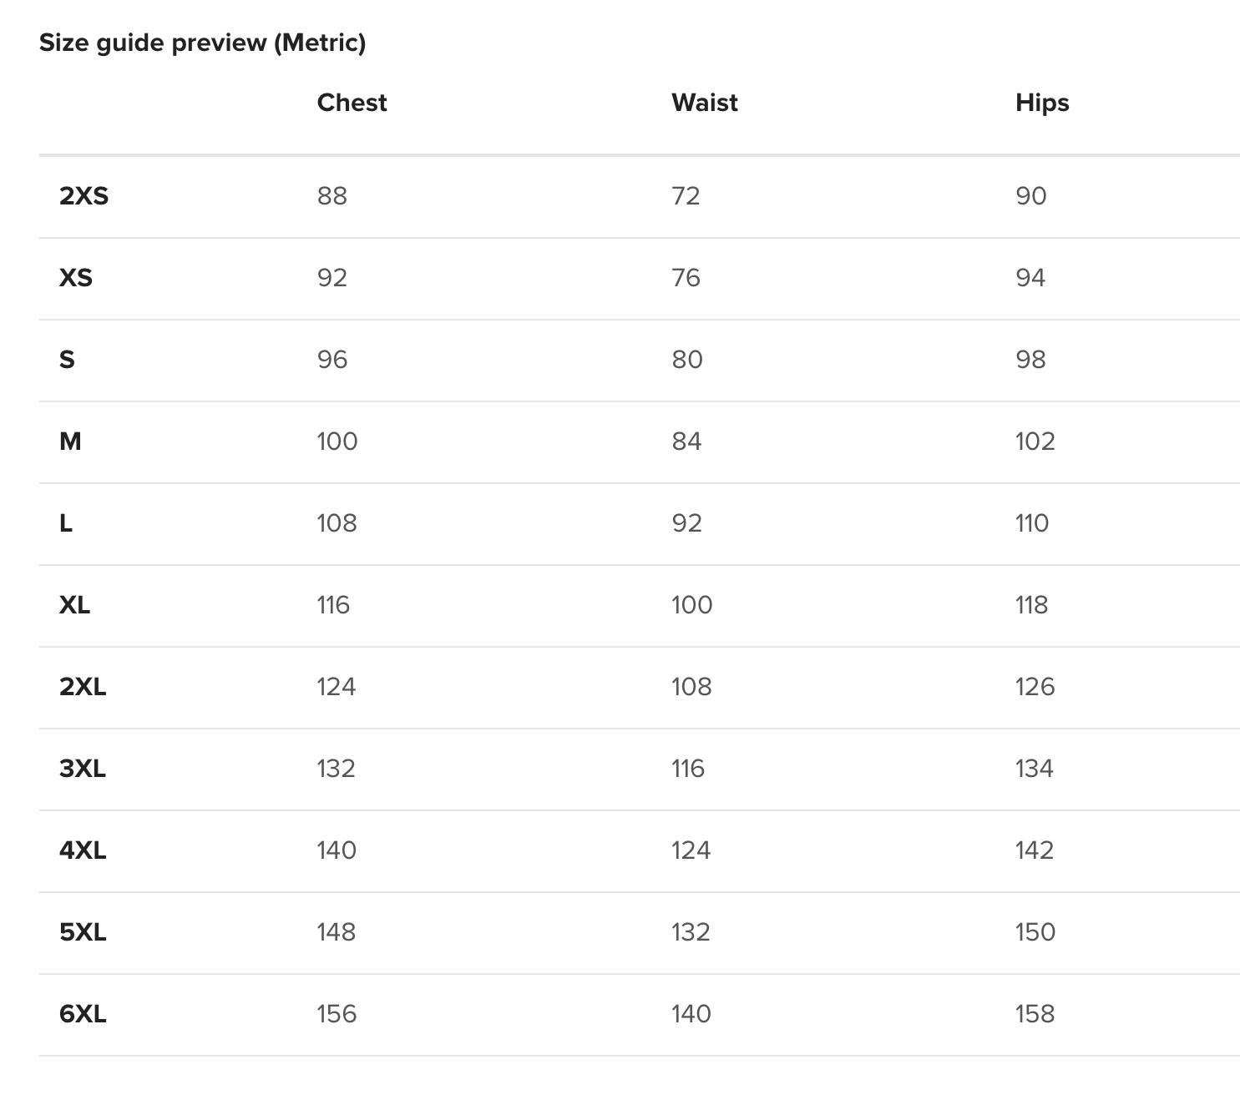1240x1115 pixels.
Task: Select the 4XL size row label
Action: (83, 850)
